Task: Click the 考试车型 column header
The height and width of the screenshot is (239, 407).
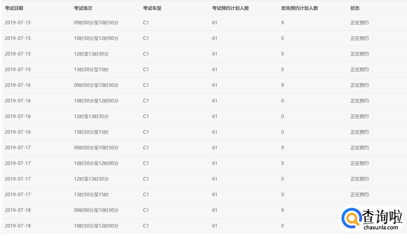Action: coord(152,8)
